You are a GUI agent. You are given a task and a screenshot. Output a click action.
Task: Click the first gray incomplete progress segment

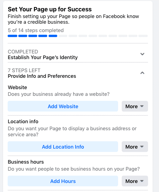click(x=63, y=36)
